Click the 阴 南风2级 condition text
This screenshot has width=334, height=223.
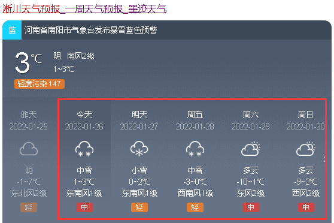point(74,56)
